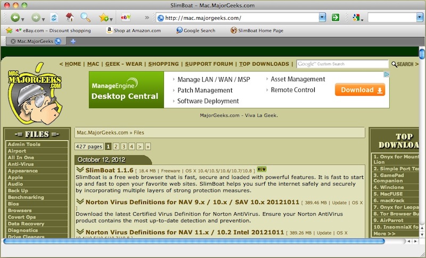
Task: Open the address bar history dropdown
Action: click(x=322, y=18)
